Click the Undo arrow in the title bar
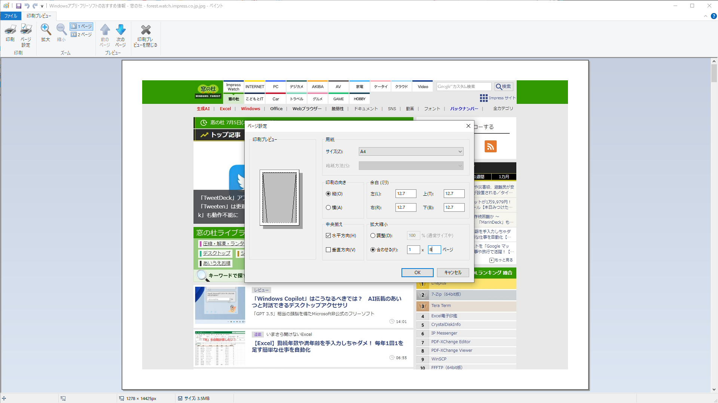This screenshot has height=403, width=718. 27,6
